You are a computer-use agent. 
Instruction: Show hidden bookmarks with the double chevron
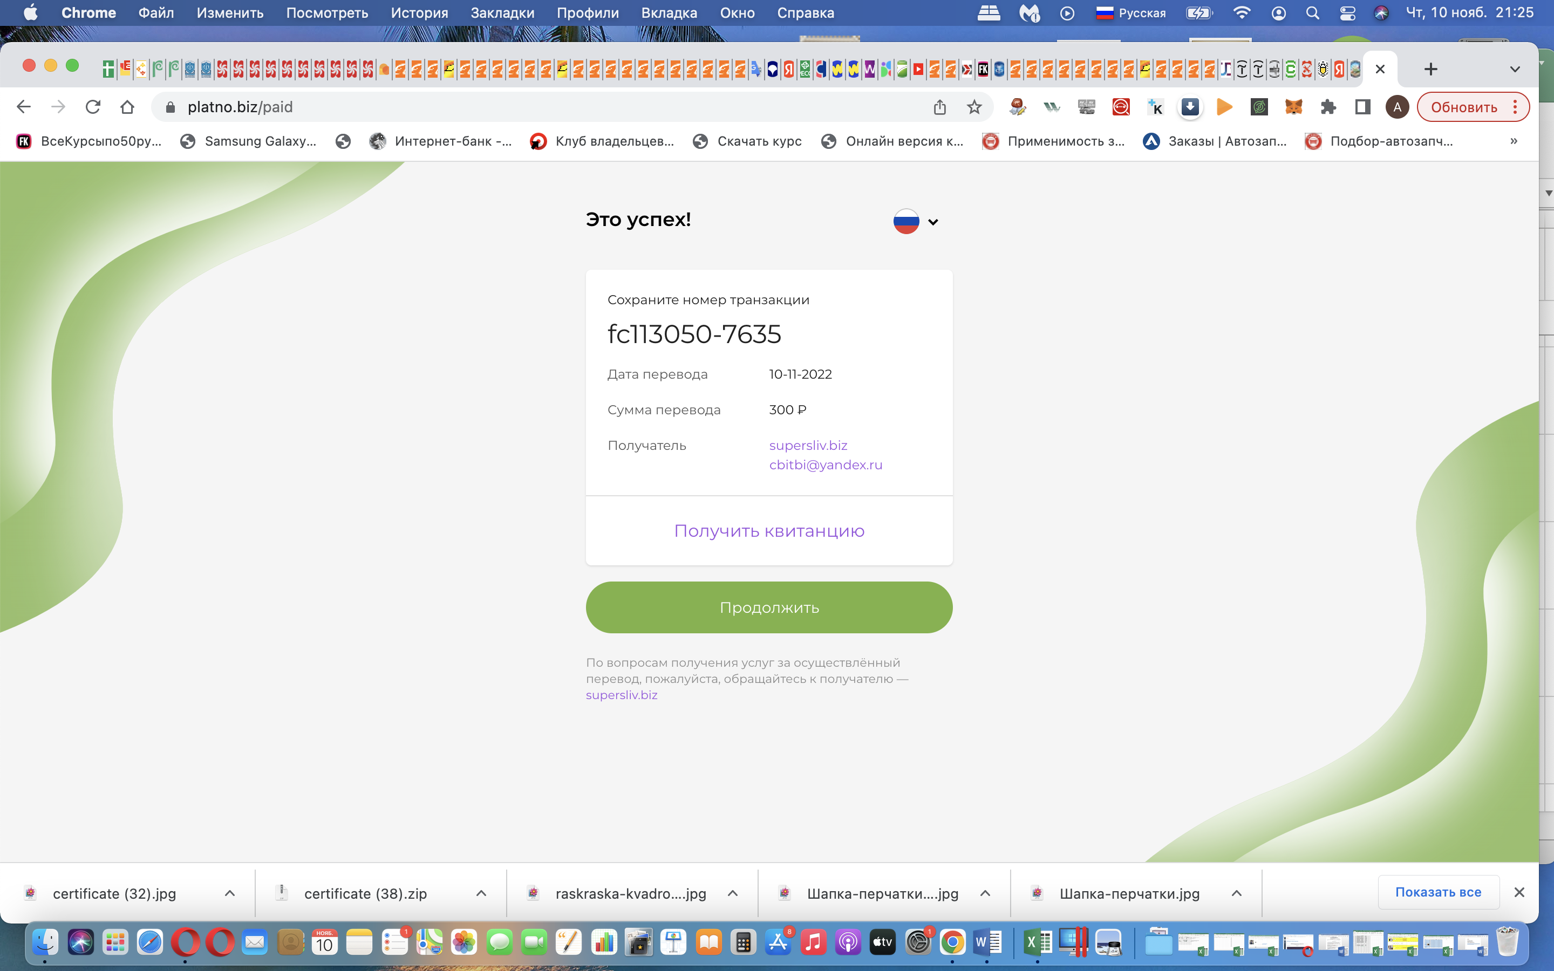click(x=1514, y=141)
